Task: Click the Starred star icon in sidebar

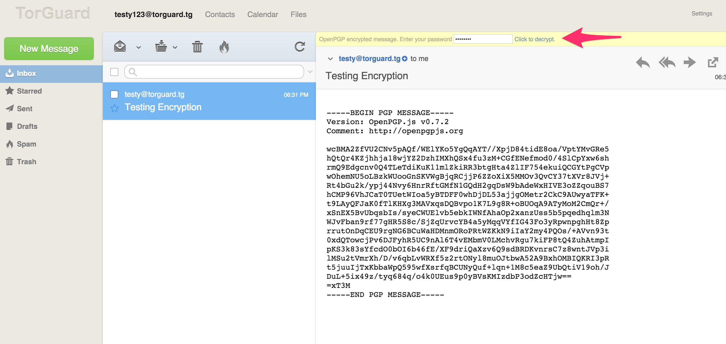Action: [10, 91]
